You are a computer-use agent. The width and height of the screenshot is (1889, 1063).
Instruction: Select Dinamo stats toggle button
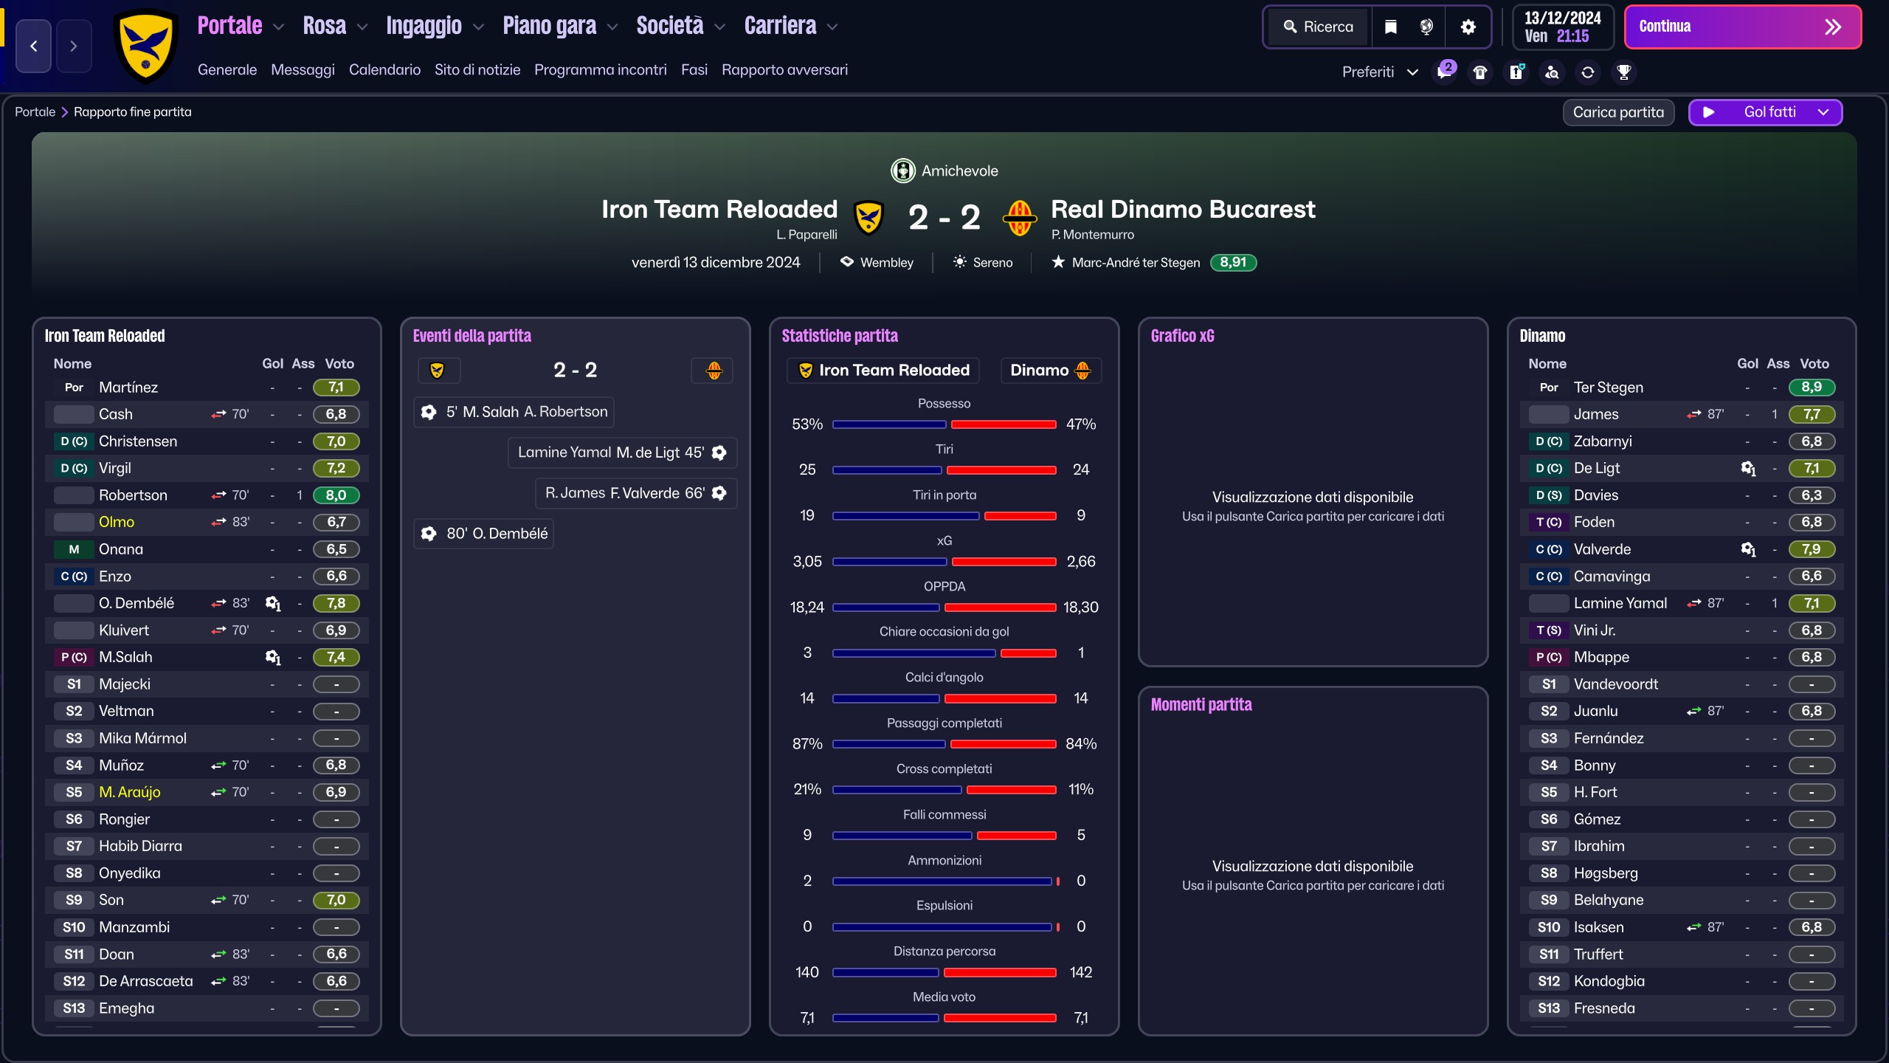click(1051, 371)
